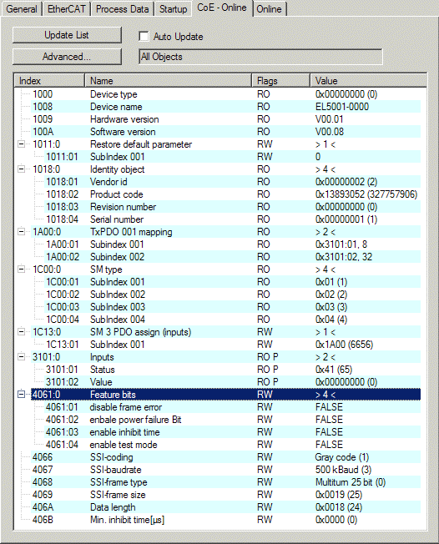
Task: Click the Value column header
Action: 368,80
